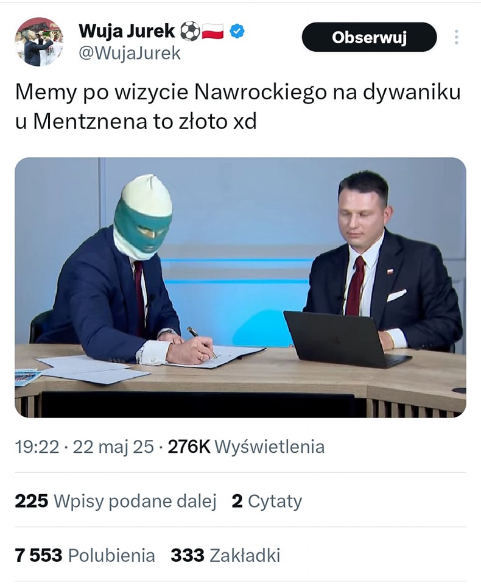Show the 7 553 Polubienia likes list
The image size is (481, 585).
[x=85, y=555]
